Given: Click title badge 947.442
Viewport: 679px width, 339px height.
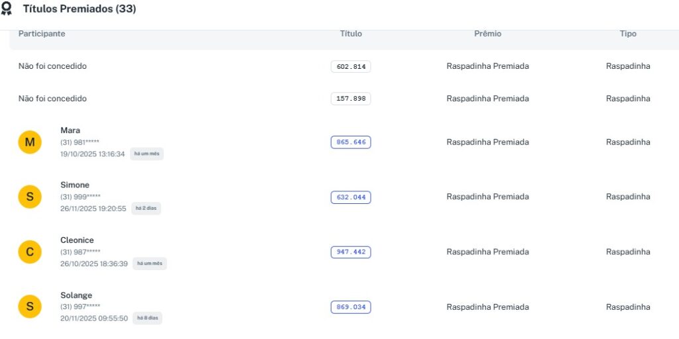Looking at the screenshot, I should click(x=351, y=252).
